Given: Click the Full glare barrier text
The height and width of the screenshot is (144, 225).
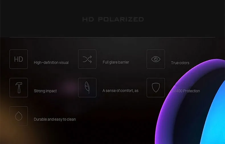Looking at the screenshot, I should coord(116,62).
